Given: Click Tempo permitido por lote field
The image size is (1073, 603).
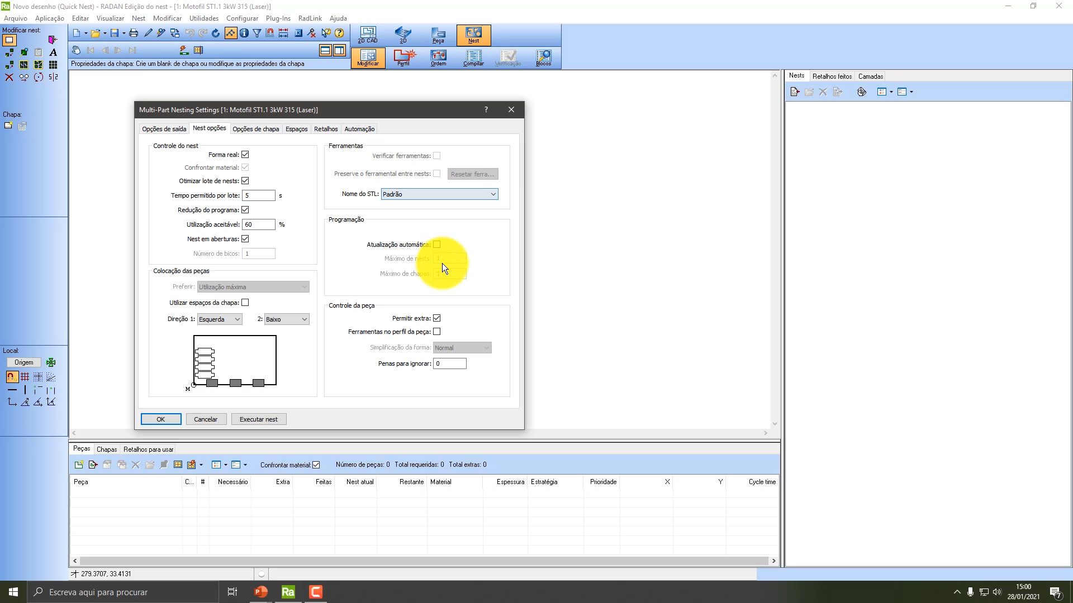Looking at the screenshot, I should 259,195.
